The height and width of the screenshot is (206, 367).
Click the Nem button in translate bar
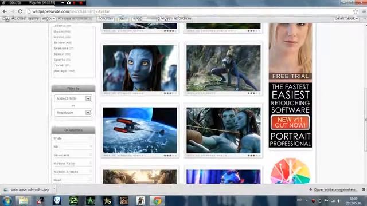123,18
